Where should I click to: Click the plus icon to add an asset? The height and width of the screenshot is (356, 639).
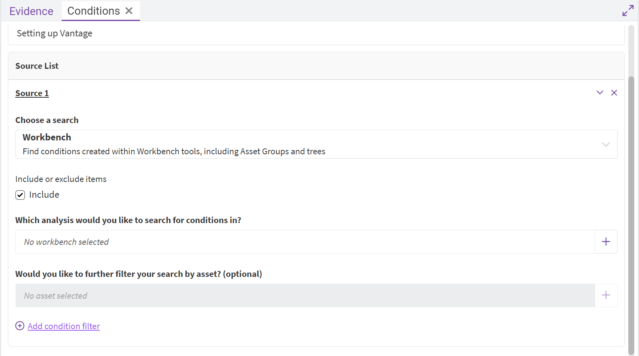[606, 295]
